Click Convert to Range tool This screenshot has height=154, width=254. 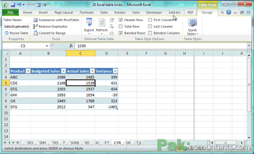49,33
